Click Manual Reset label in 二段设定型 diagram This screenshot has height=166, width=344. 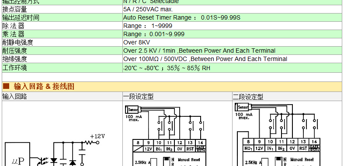(x=302, y=159)
